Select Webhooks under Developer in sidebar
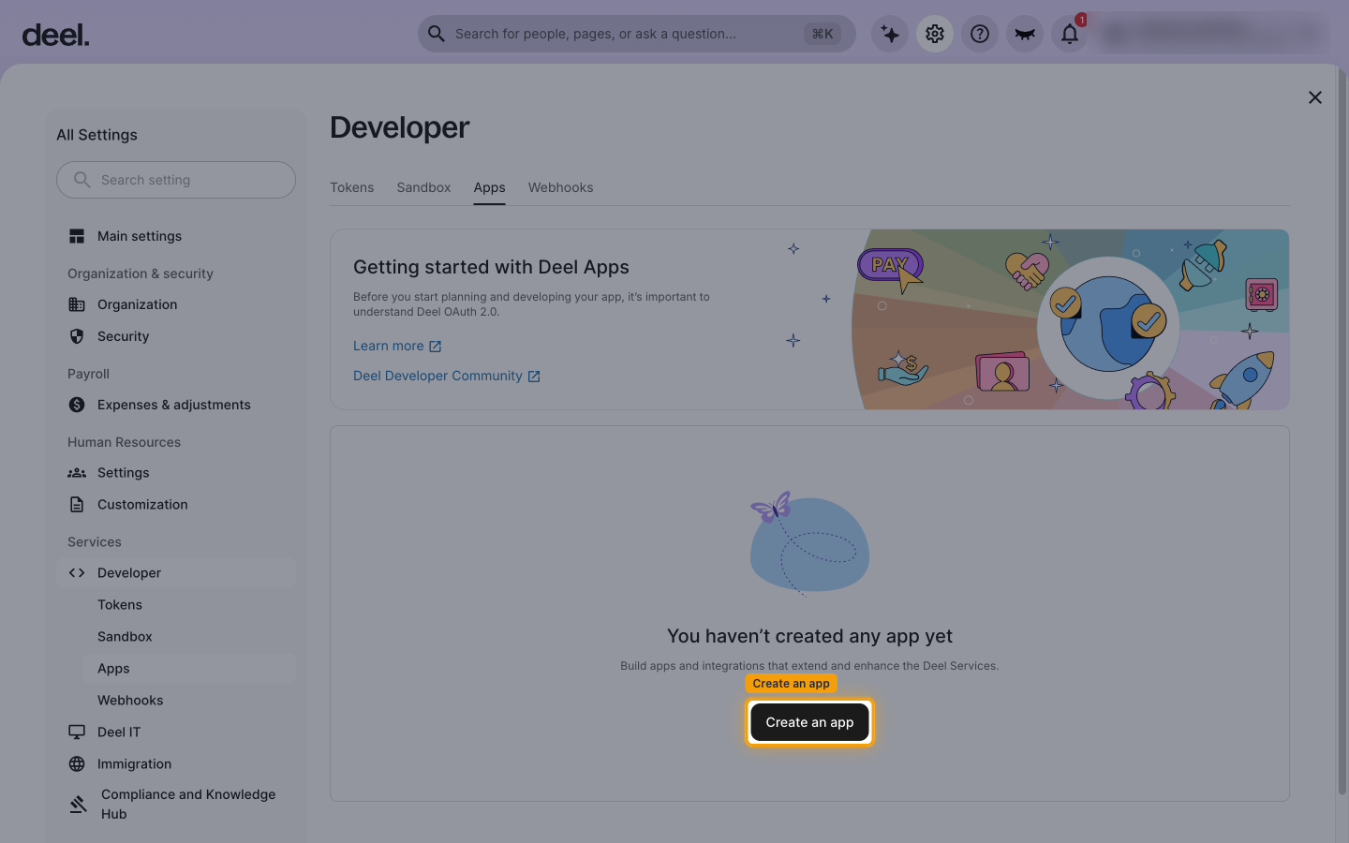Screen dimensions: 1349x843 pos(189,701)
